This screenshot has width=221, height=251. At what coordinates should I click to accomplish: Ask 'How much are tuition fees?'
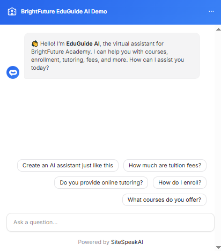click(165, 165)
